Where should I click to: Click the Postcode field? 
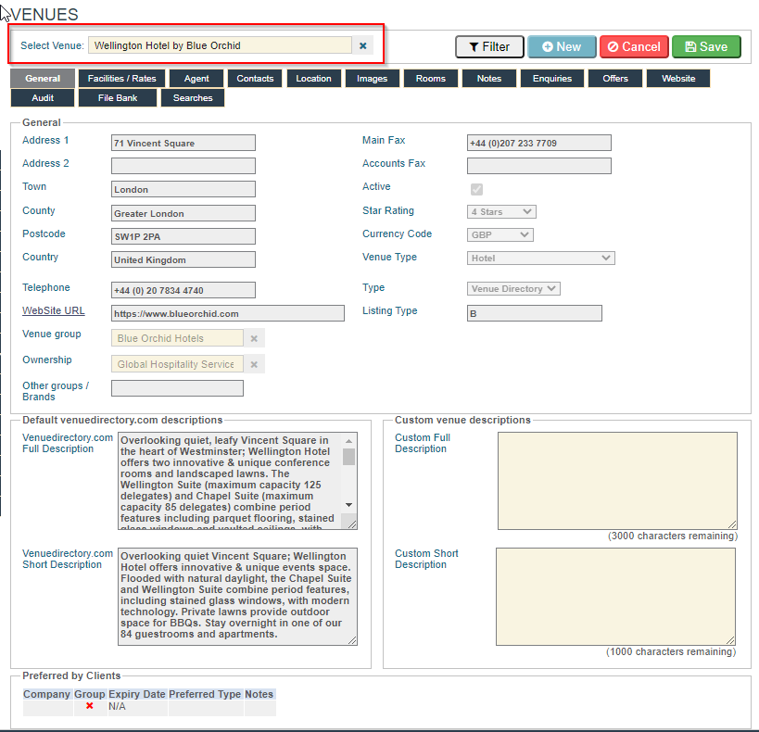183,236
